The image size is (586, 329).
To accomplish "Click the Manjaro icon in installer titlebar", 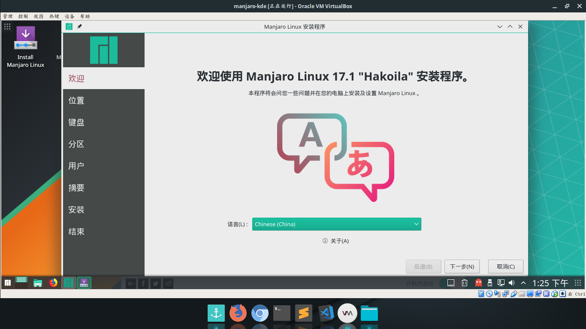I will click(x=69, y=27).
